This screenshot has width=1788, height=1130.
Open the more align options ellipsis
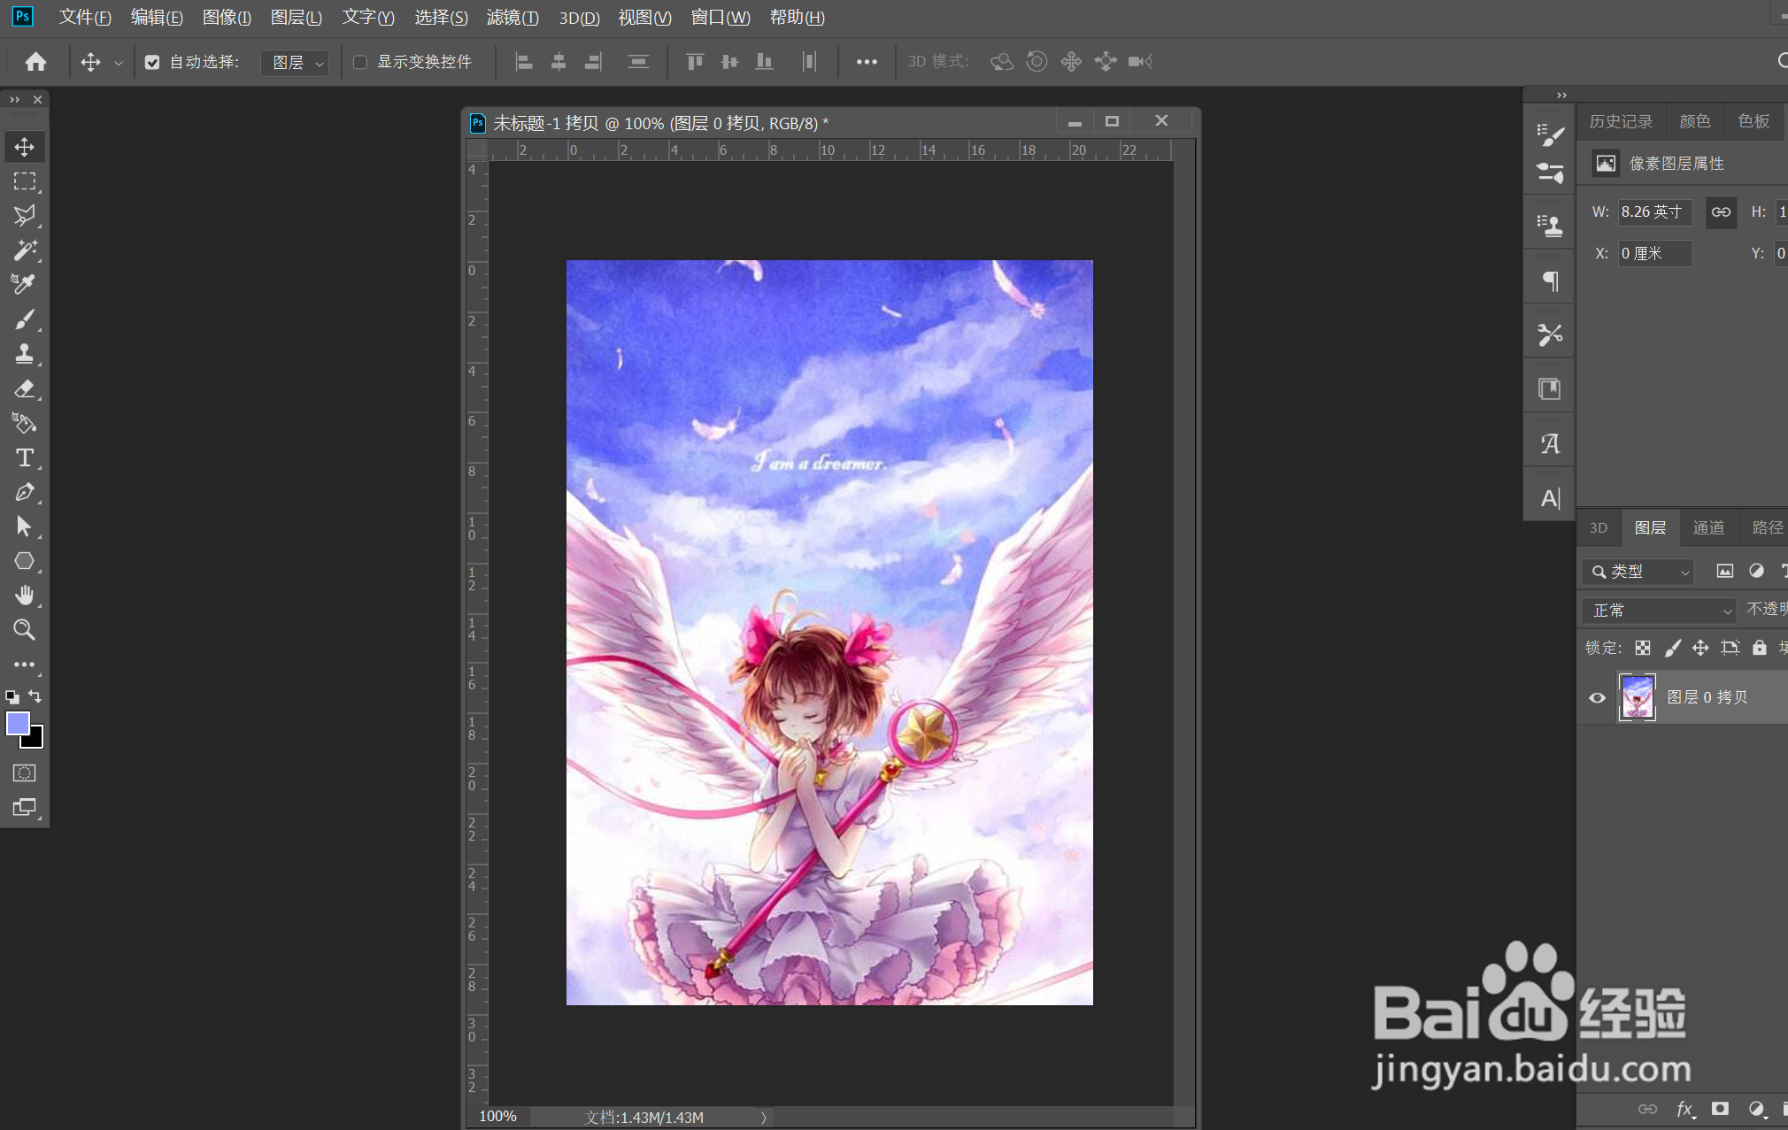pos(867,61)
